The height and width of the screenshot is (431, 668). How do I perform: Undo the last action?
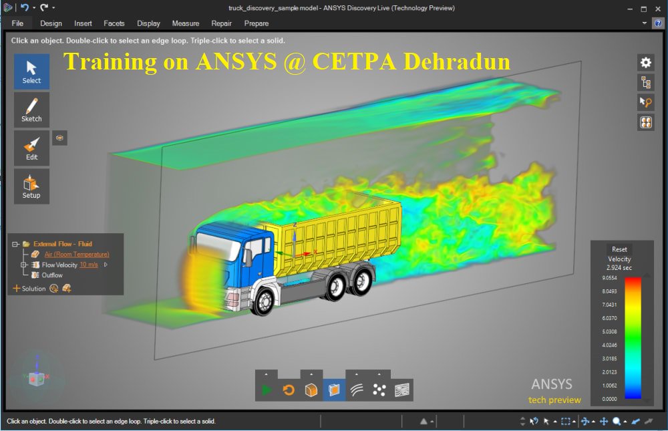[24, 7]
